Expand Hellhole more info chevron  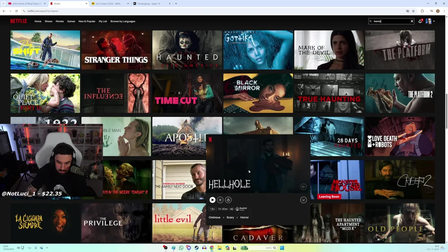coord(303,200)
